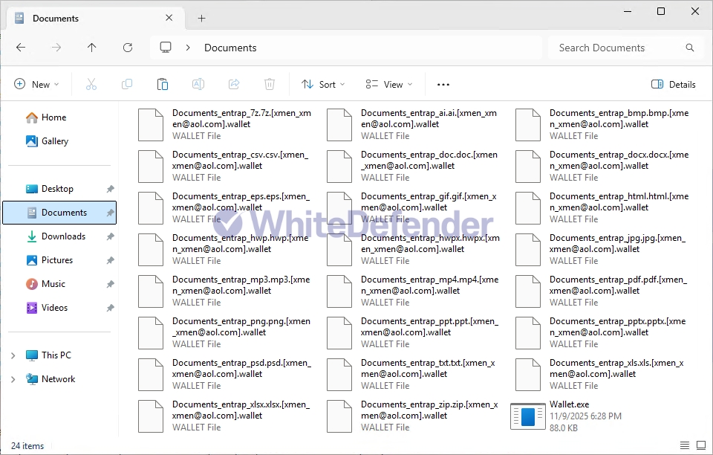Select Gallery in the sidebar
The height and width of the screenshot is (455, 713).
point(54,141)
